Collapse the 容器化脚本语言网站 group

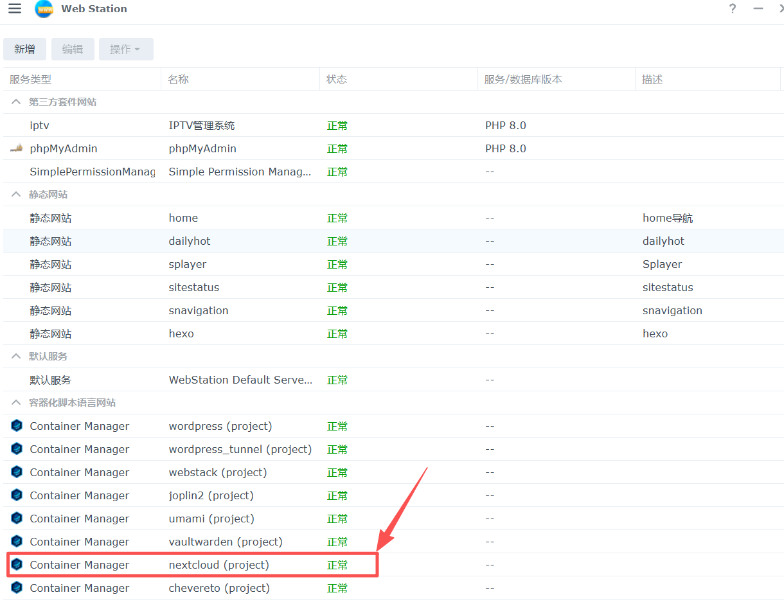point(17,403)
